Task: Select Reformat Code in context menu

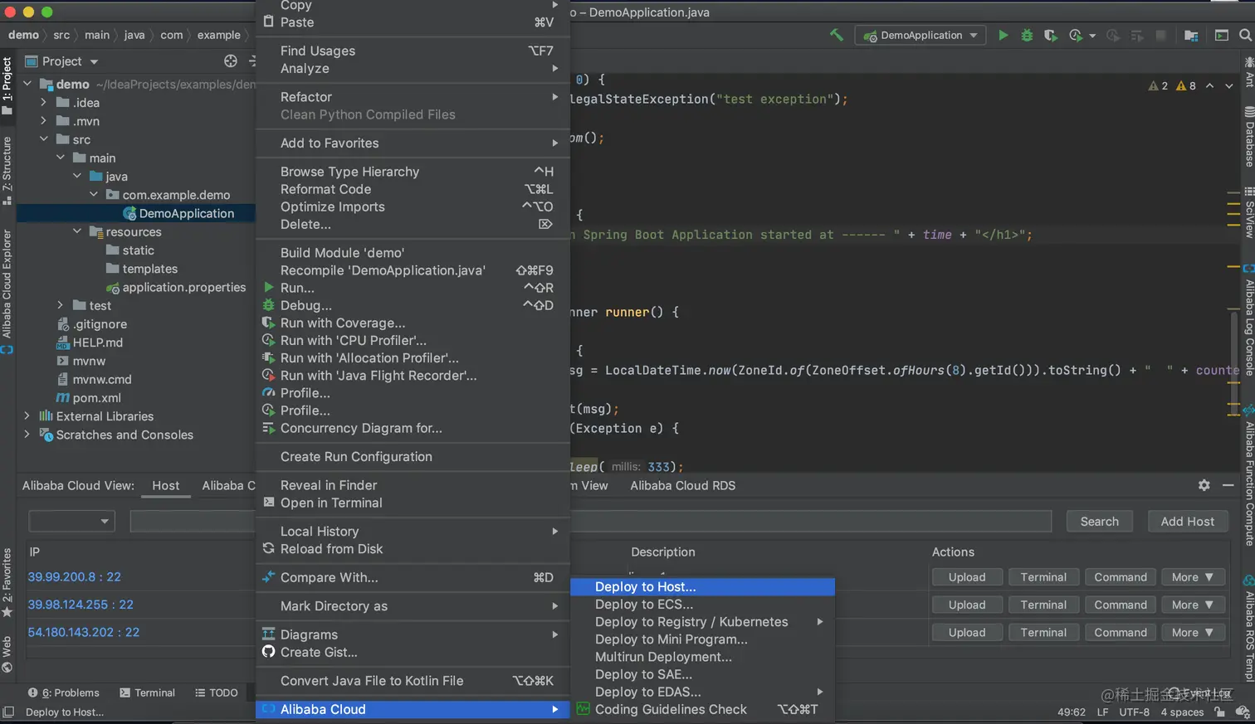Action: coord(413,189)
